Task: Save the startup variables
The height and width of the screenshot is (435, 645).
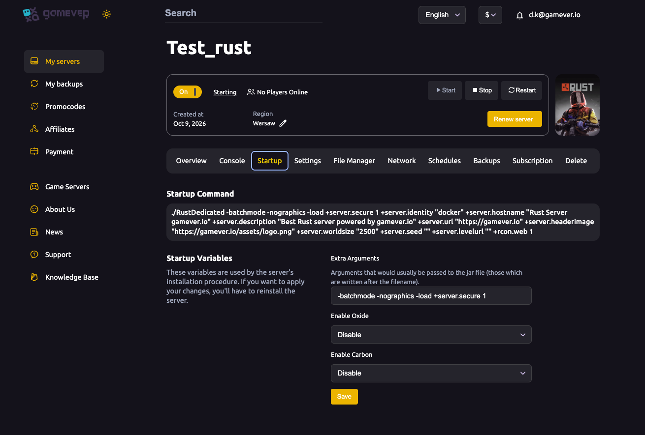Action: [x=344, y=397]
